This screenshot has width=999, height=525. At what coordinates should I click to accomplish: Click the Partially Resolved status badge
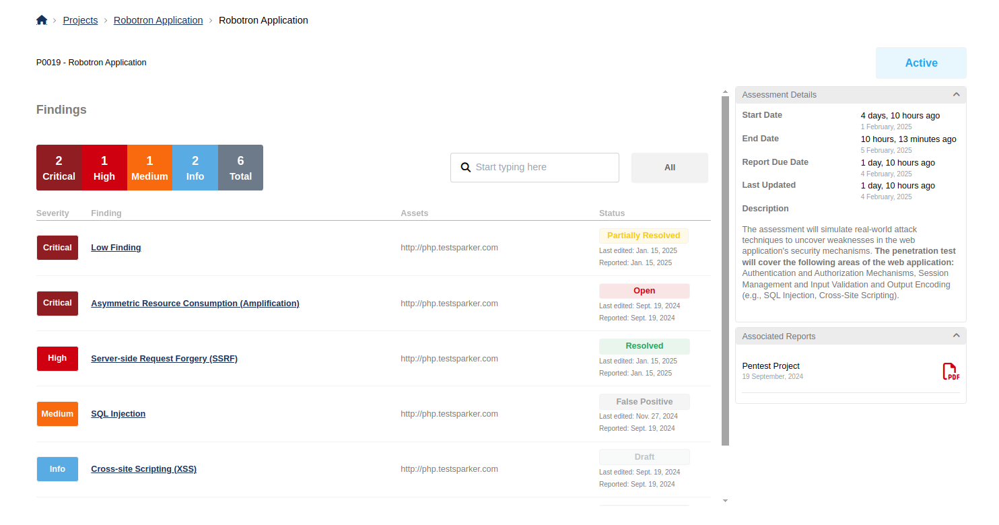click(644, 236)
